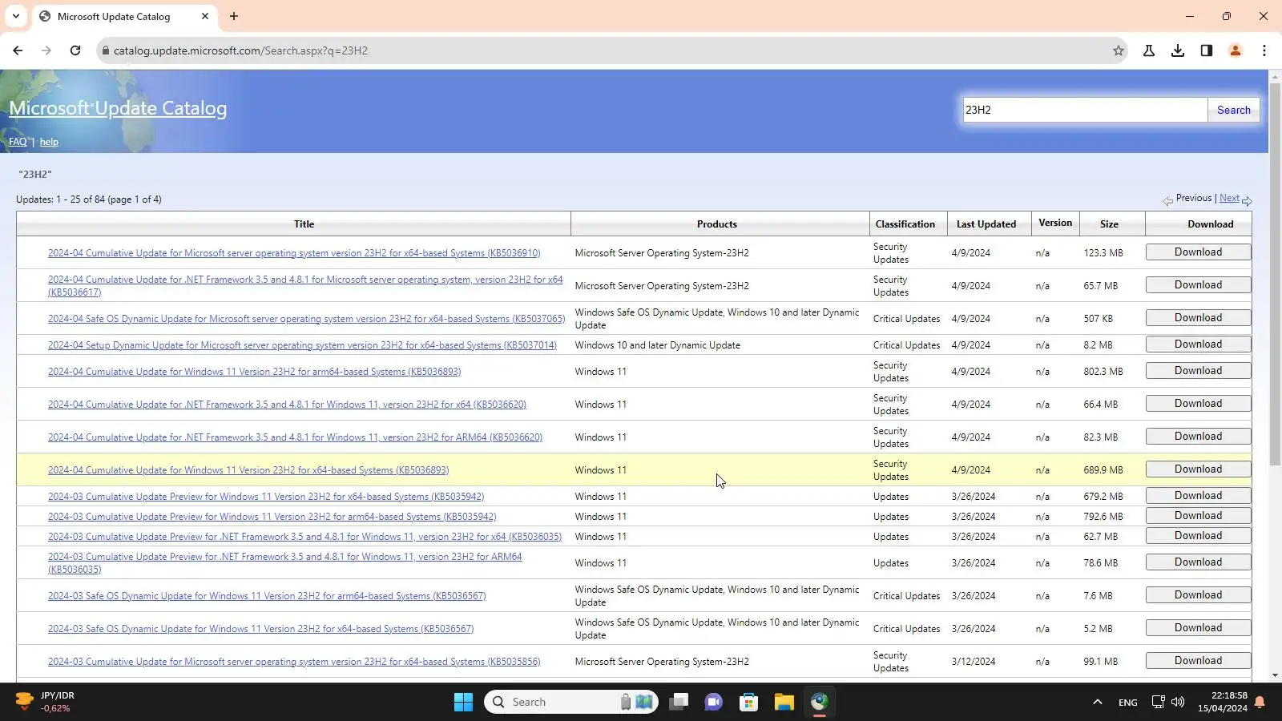Screen dimensions: 1282x721
Task: Download the 802.3 MB arm64 cumulative update
Action: [x=1198, y=371]
